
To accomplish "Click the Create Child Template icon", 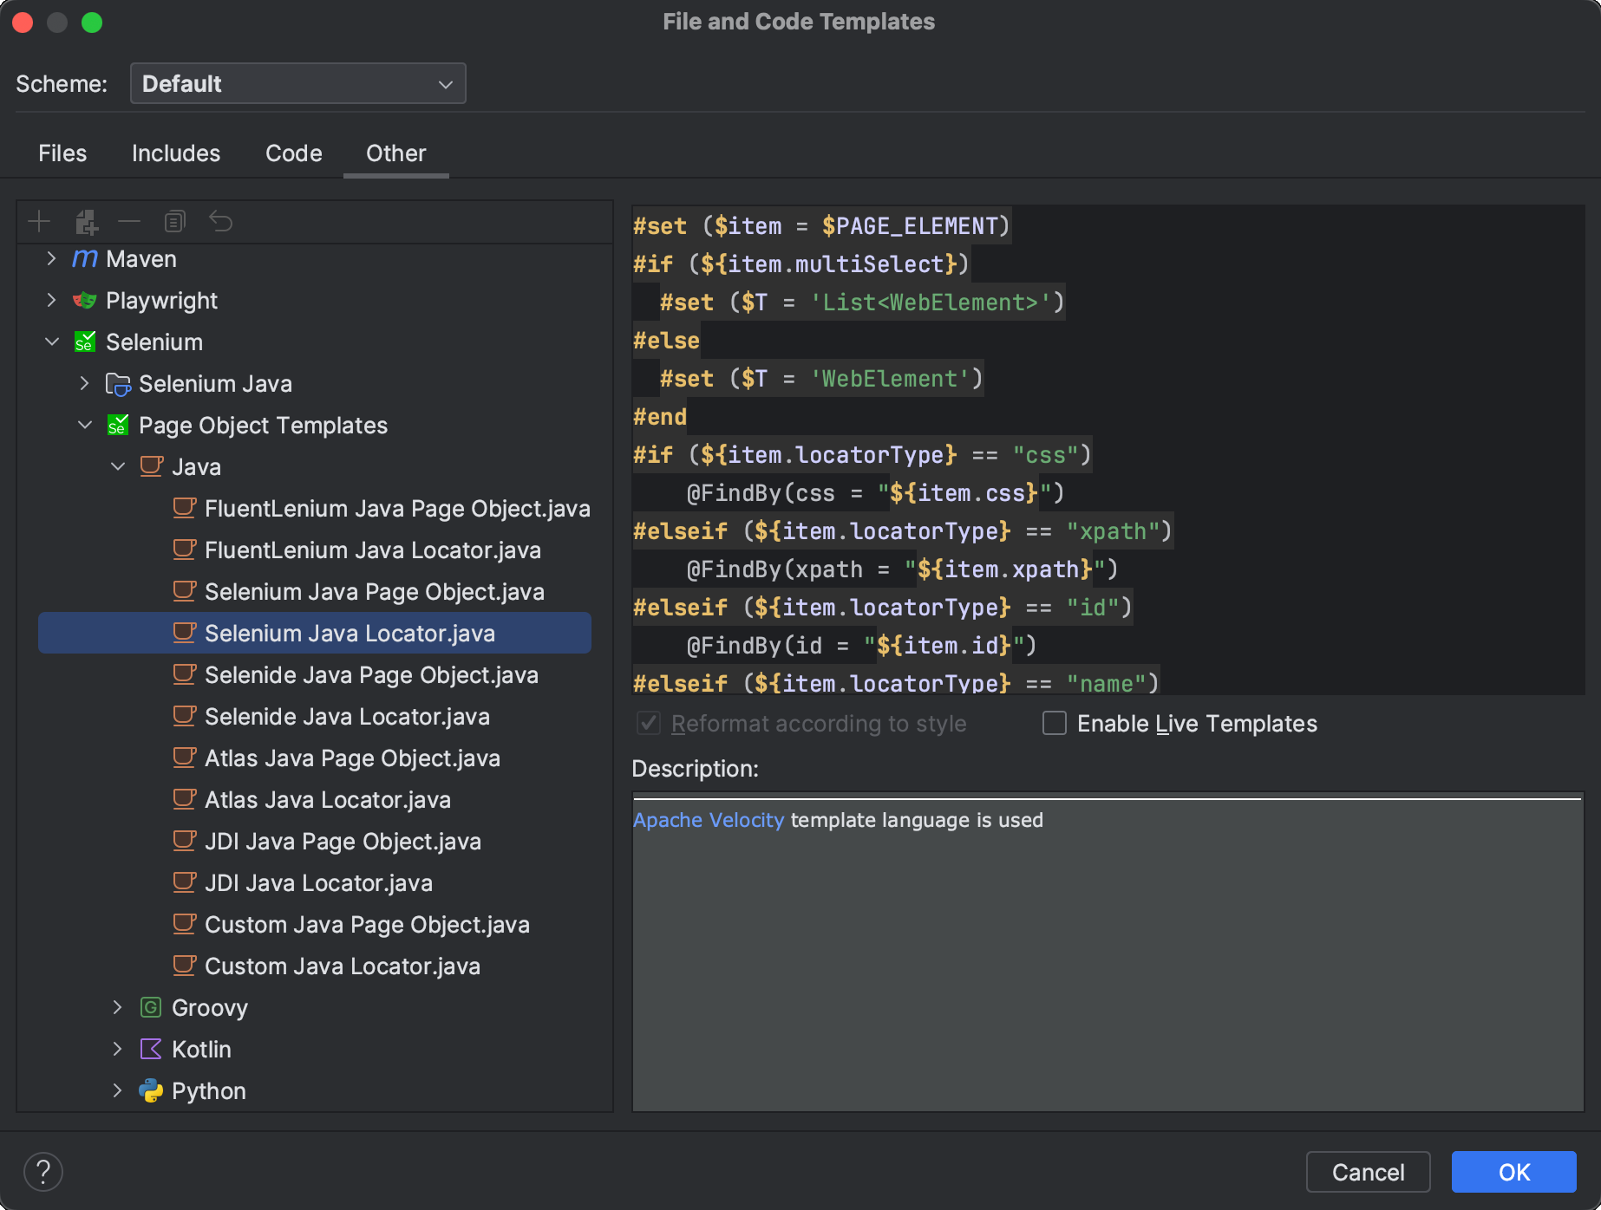I will [85, 221].
